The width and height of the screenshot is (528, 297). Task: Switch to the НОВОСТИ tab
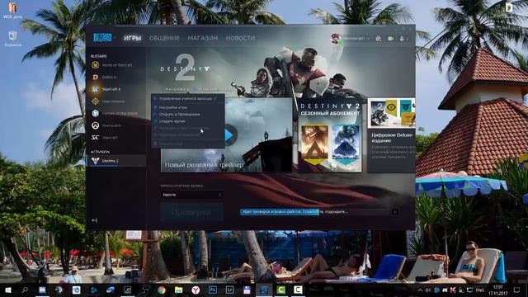coord(240,38)
